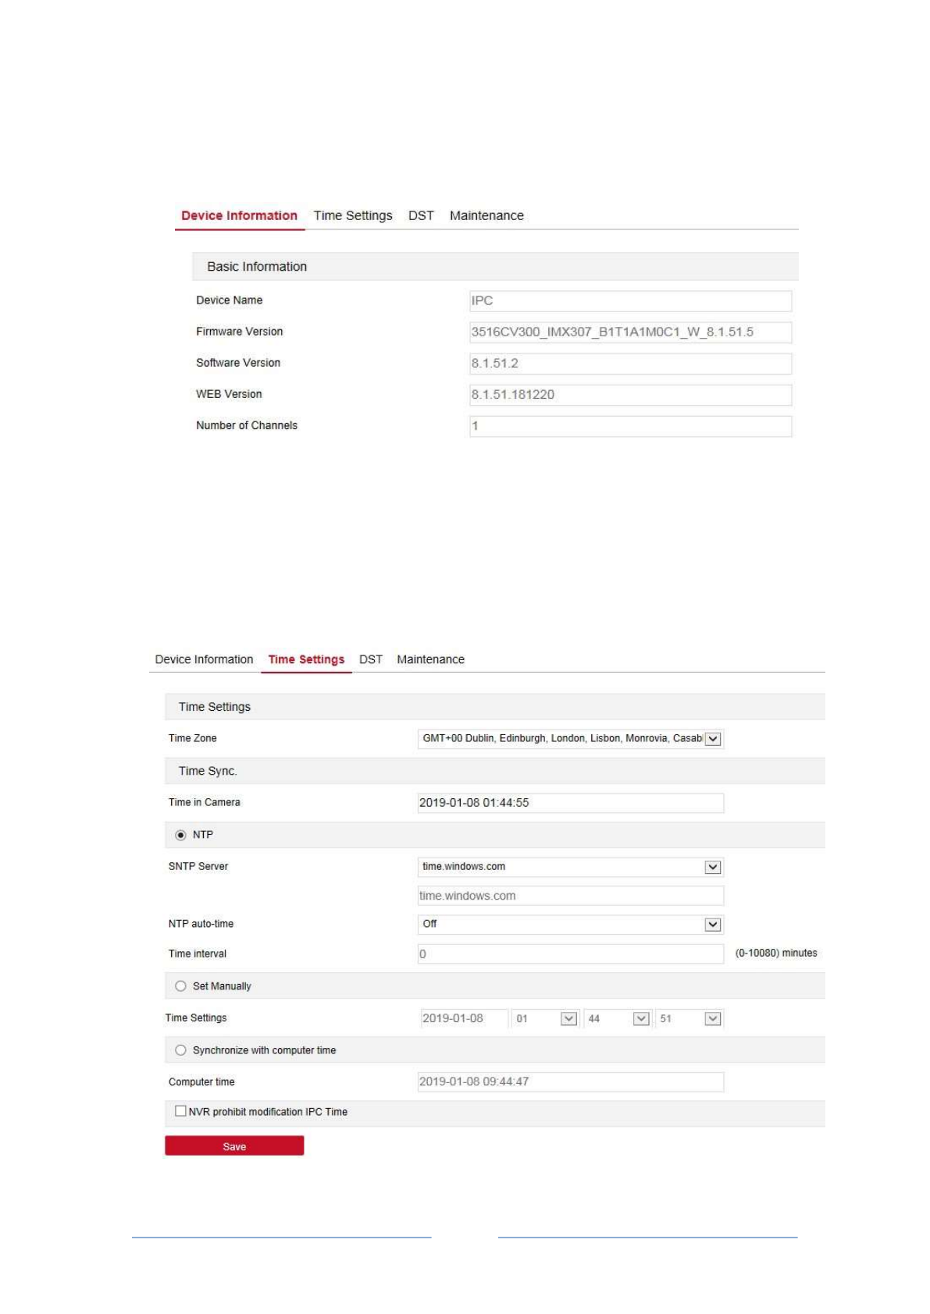Click the manual date field 2019-01-08
The width and height of the screenshot is (930, 1314).
pyautogui.click(x=464, y=1018)
